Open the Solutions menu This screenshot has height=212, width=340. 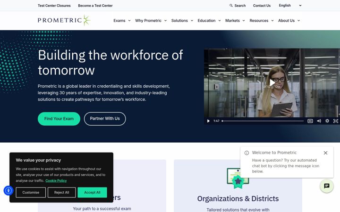click(x=179, y=21)
